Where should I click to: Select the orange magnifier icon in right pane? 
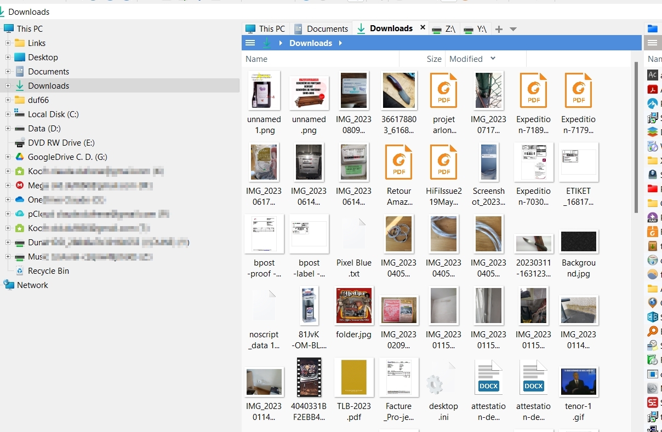[x=653, y=331]
